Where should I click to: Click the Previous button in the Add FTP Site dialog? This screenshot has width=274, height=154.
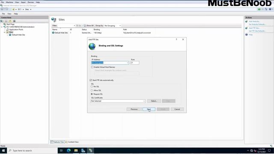click(x=134, y=109)
